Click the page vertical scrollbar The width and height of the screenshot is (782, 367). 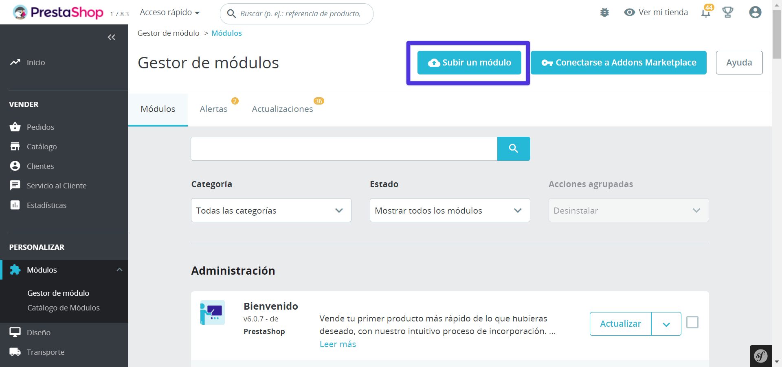coord(777,35)
